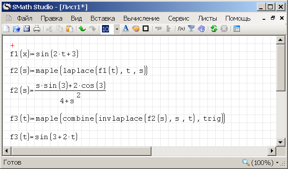
Task: Click the f3(t) combine invlaplace formula
Action: point(117,119)
